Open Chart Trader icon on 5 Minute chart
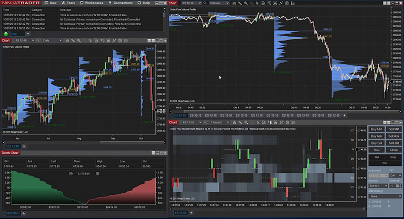Viewport: 404px width, 219px height. pos(269,3)
